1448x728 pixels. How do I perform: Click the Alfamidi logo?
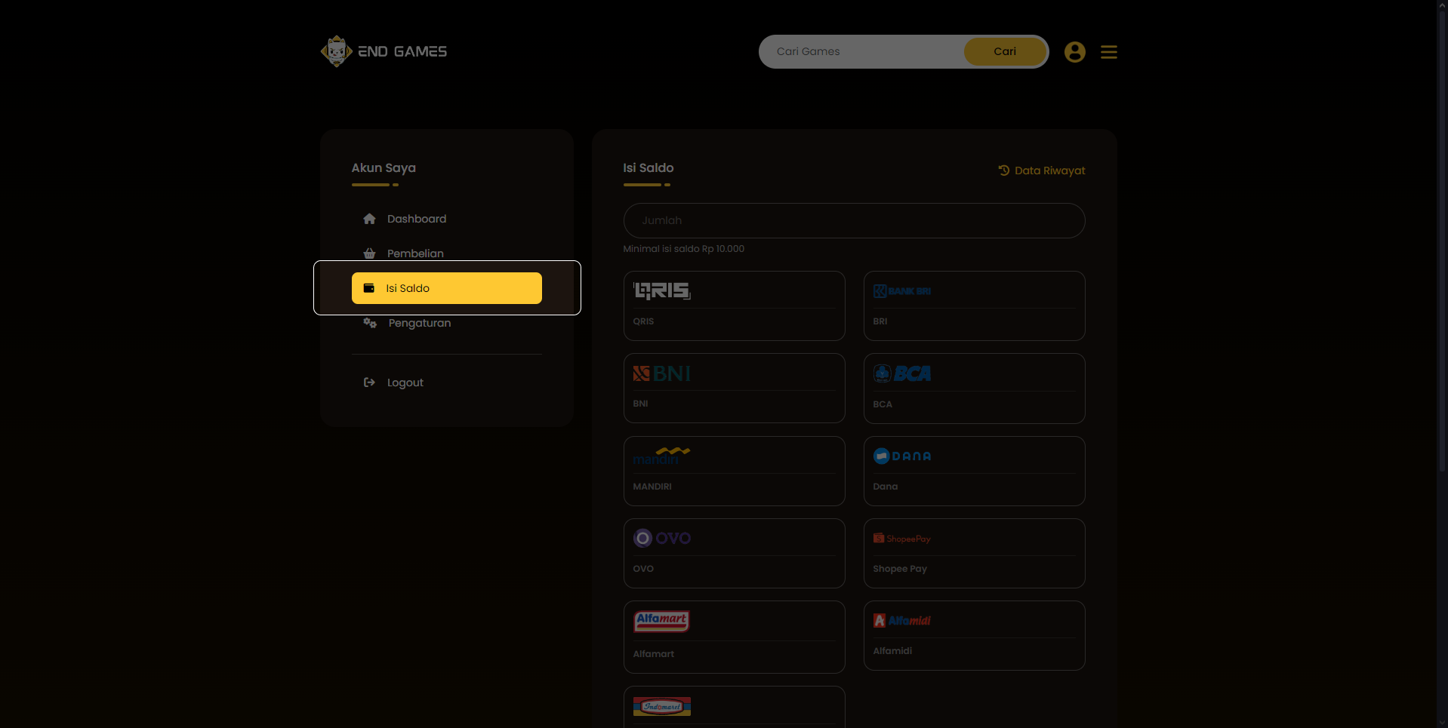902,620
